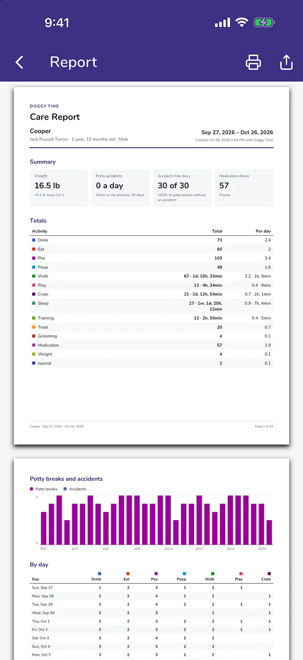Click the Per day column header
This screenshot has width=303, height=660.
tap(263, 231)
